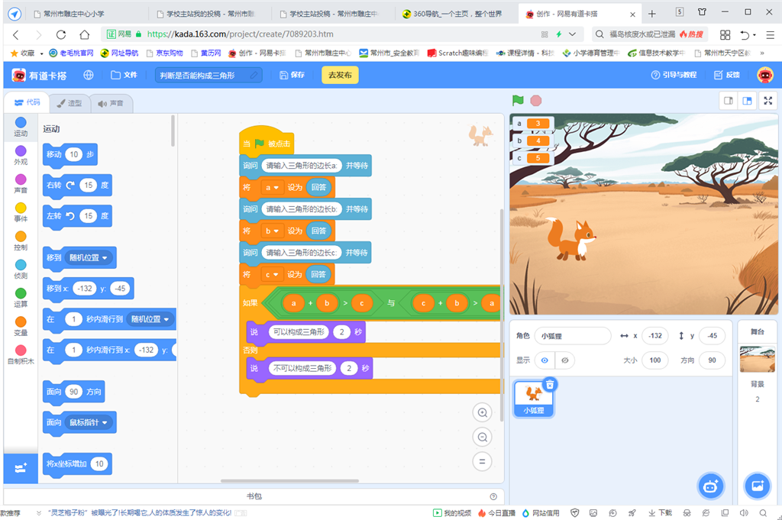Screen dimensions: 782x520
Task: Enter fullscreen stage mode
Action: click(768, 101)
